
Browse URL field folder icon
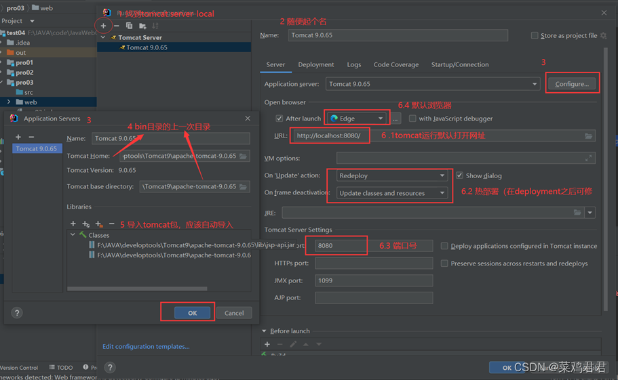click(588, 135)
